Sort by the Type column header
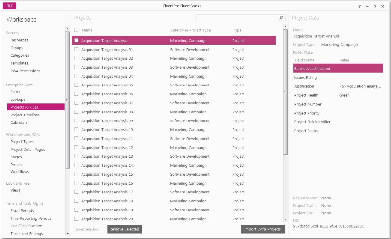391x239 pixels. pos(237,30)
